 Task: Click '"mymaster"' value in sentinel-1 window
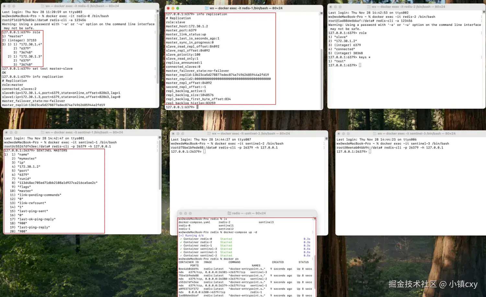(x=27, y=159)
